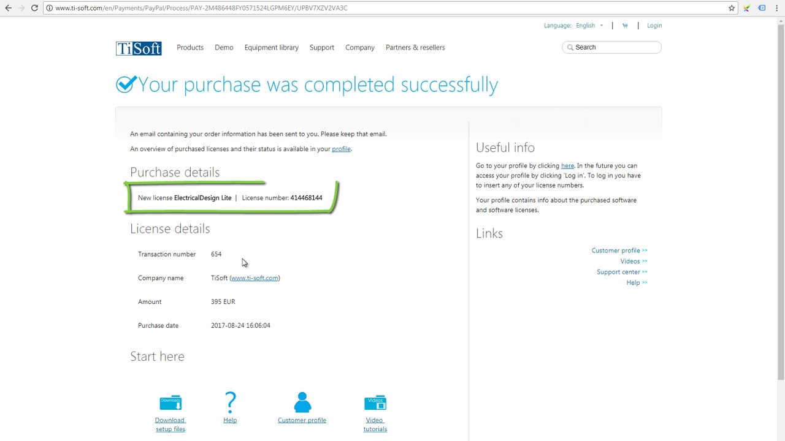Click the browser forward arrow

tap(21, 8)
